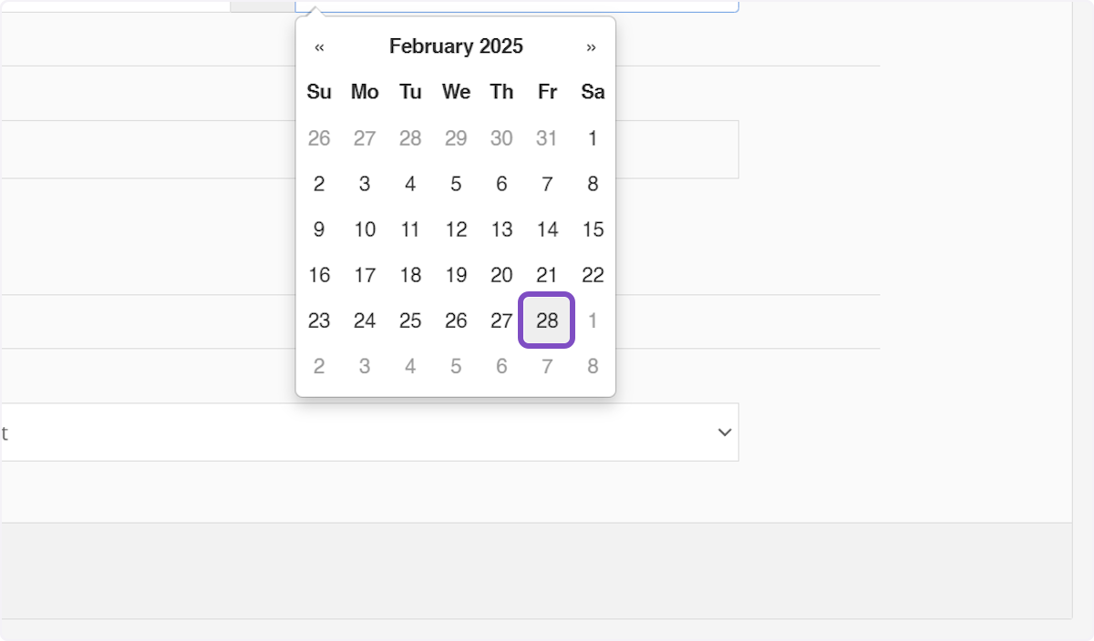Pick February 22 on calendar

593,275
